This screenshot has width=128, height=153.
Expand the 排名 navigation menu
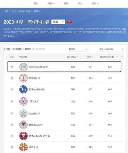click(x=51, y=4)
